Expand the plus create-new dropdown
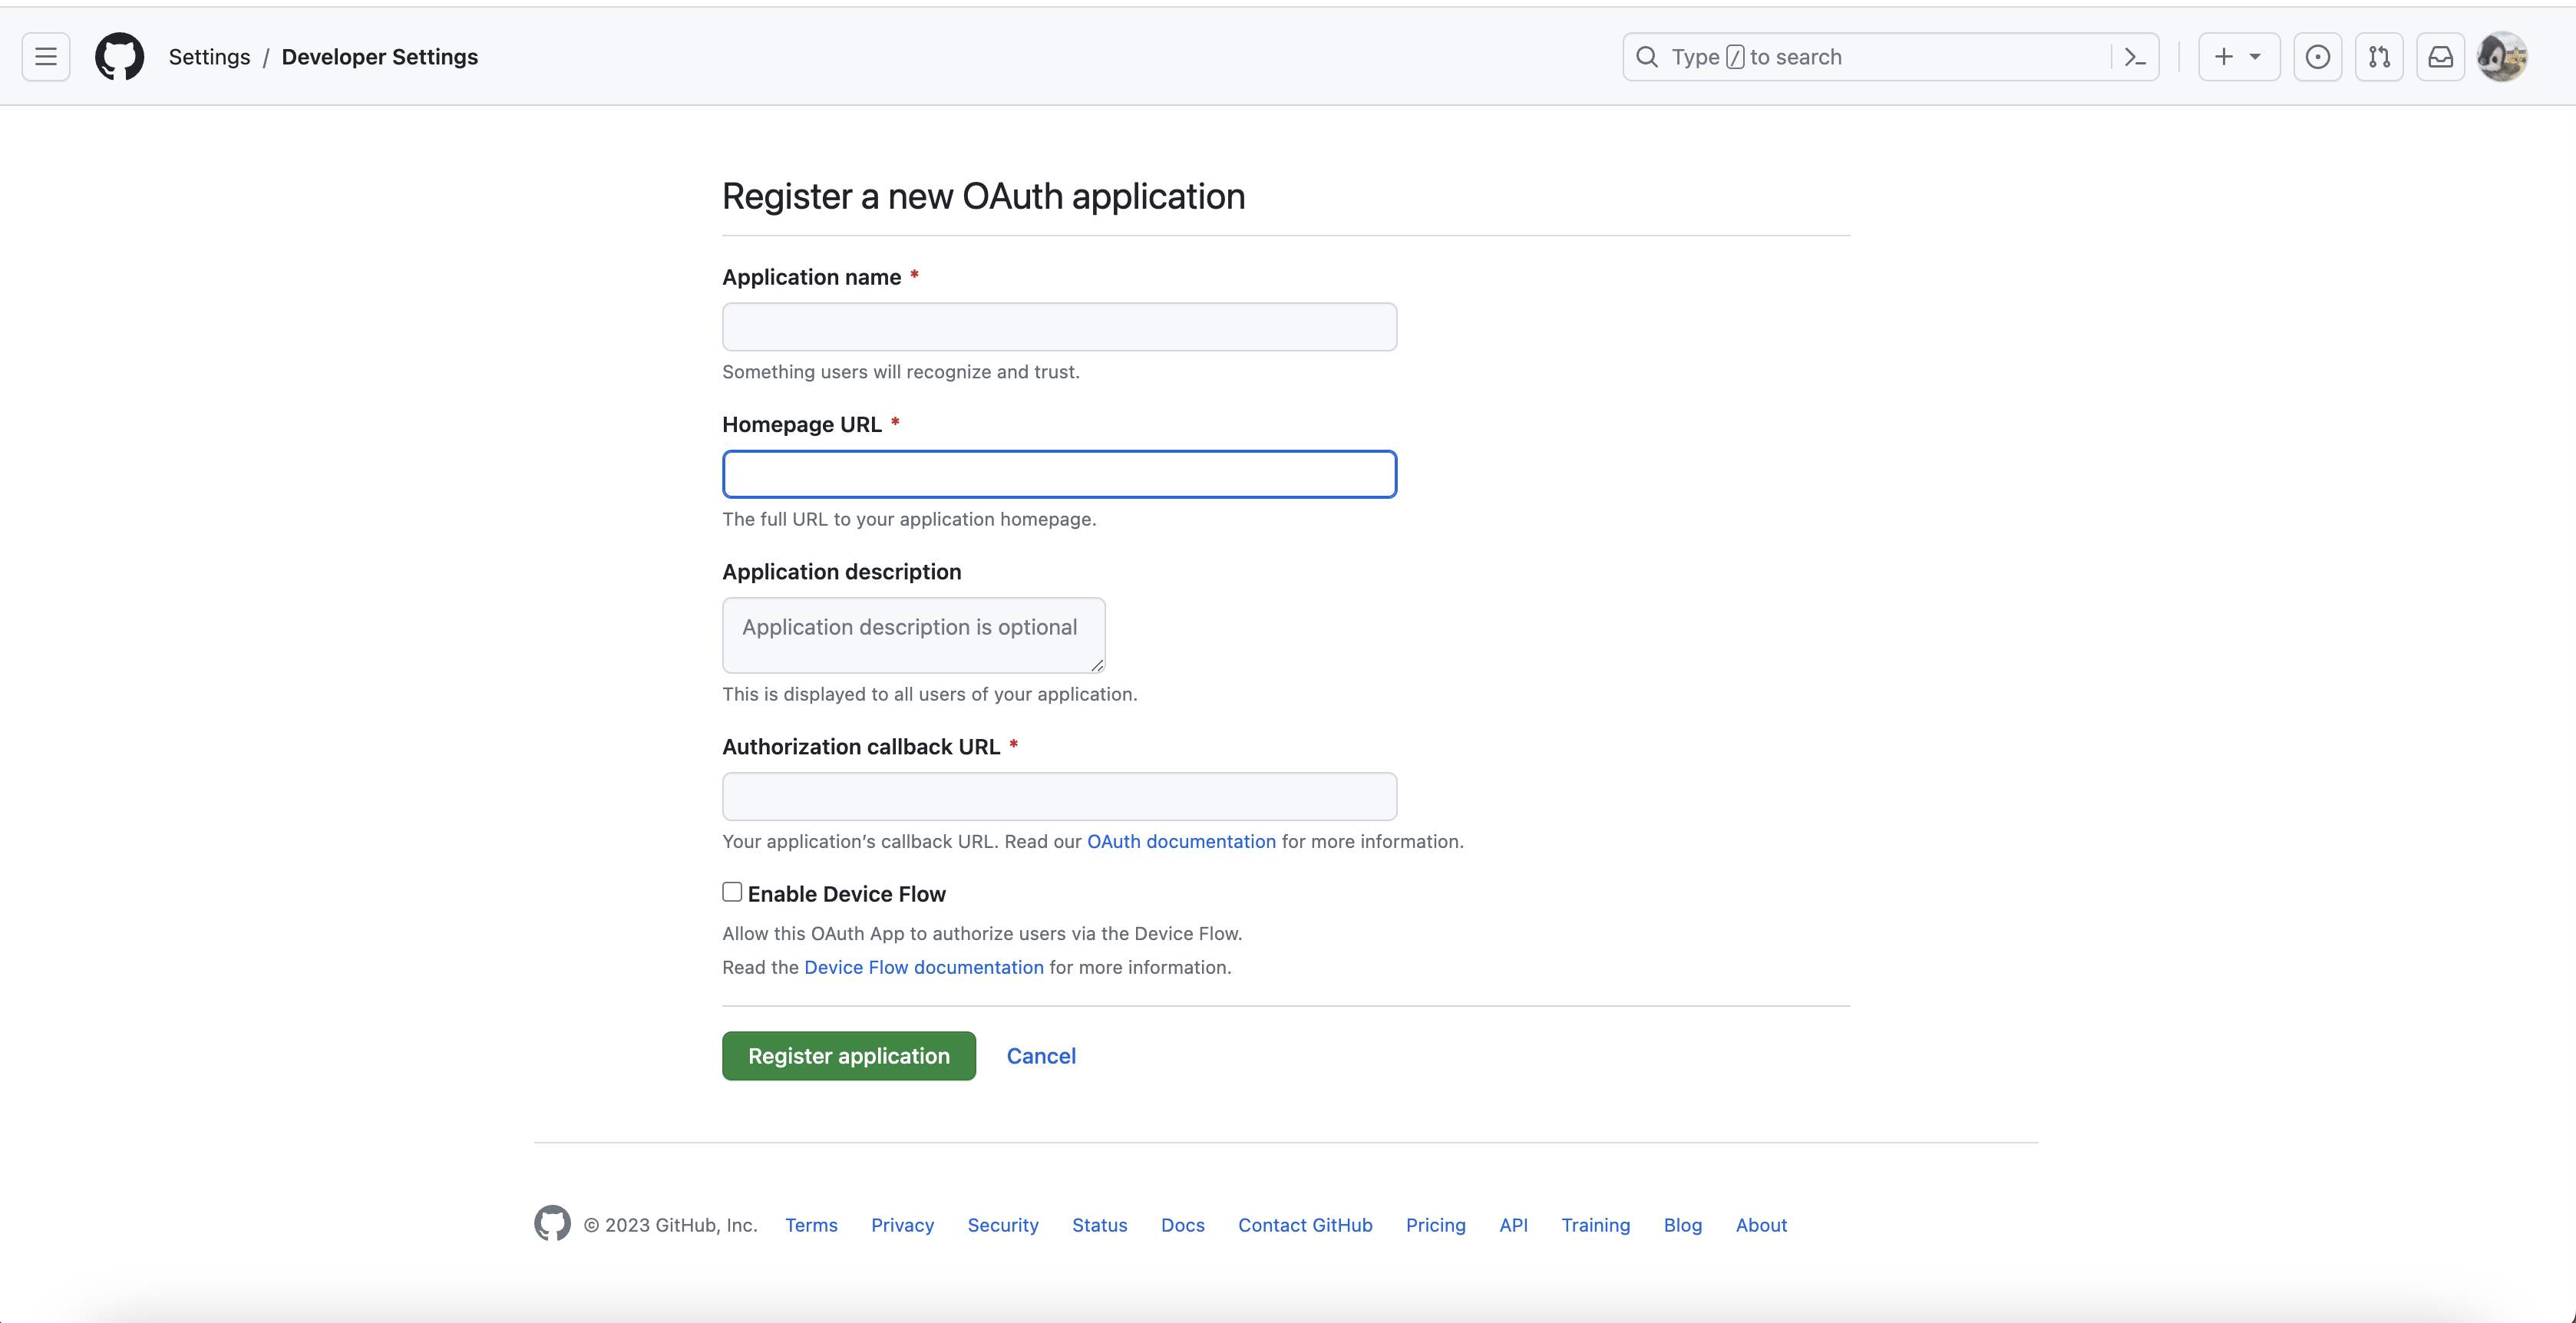2576x1323 pixels. (2238, 57)
